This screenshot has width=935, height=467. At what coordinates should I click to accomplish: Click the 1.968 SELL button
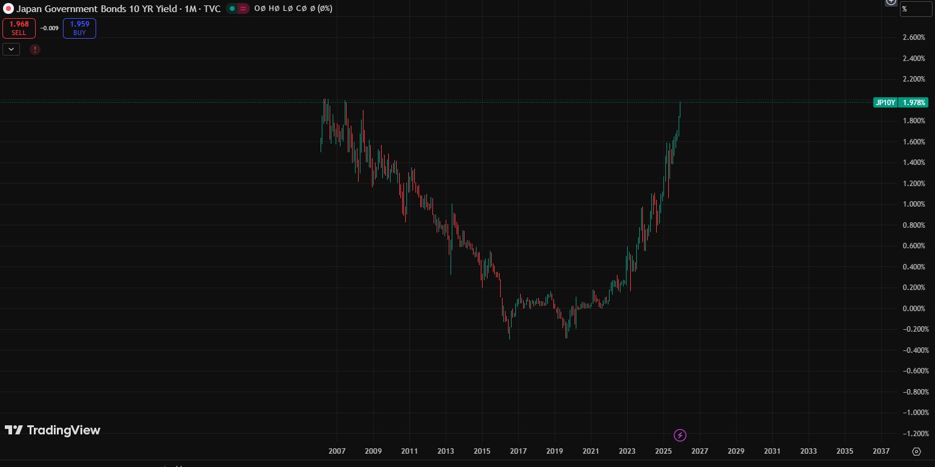click(19, 28)
